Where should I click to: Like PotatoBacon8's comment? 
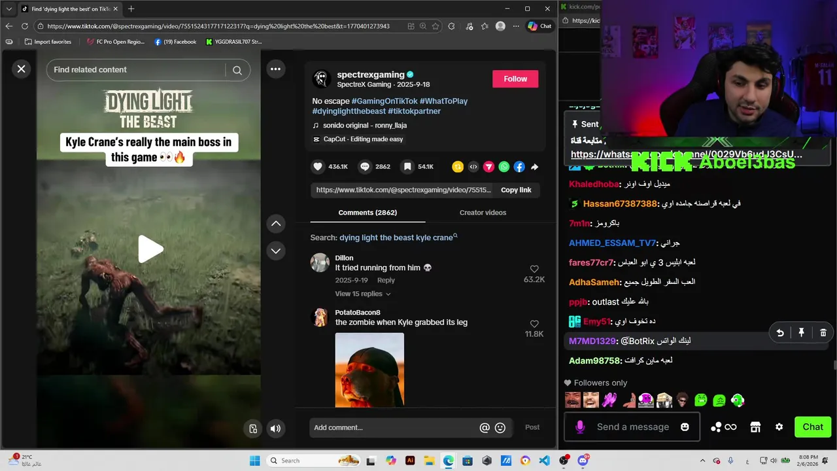(534, 324)
